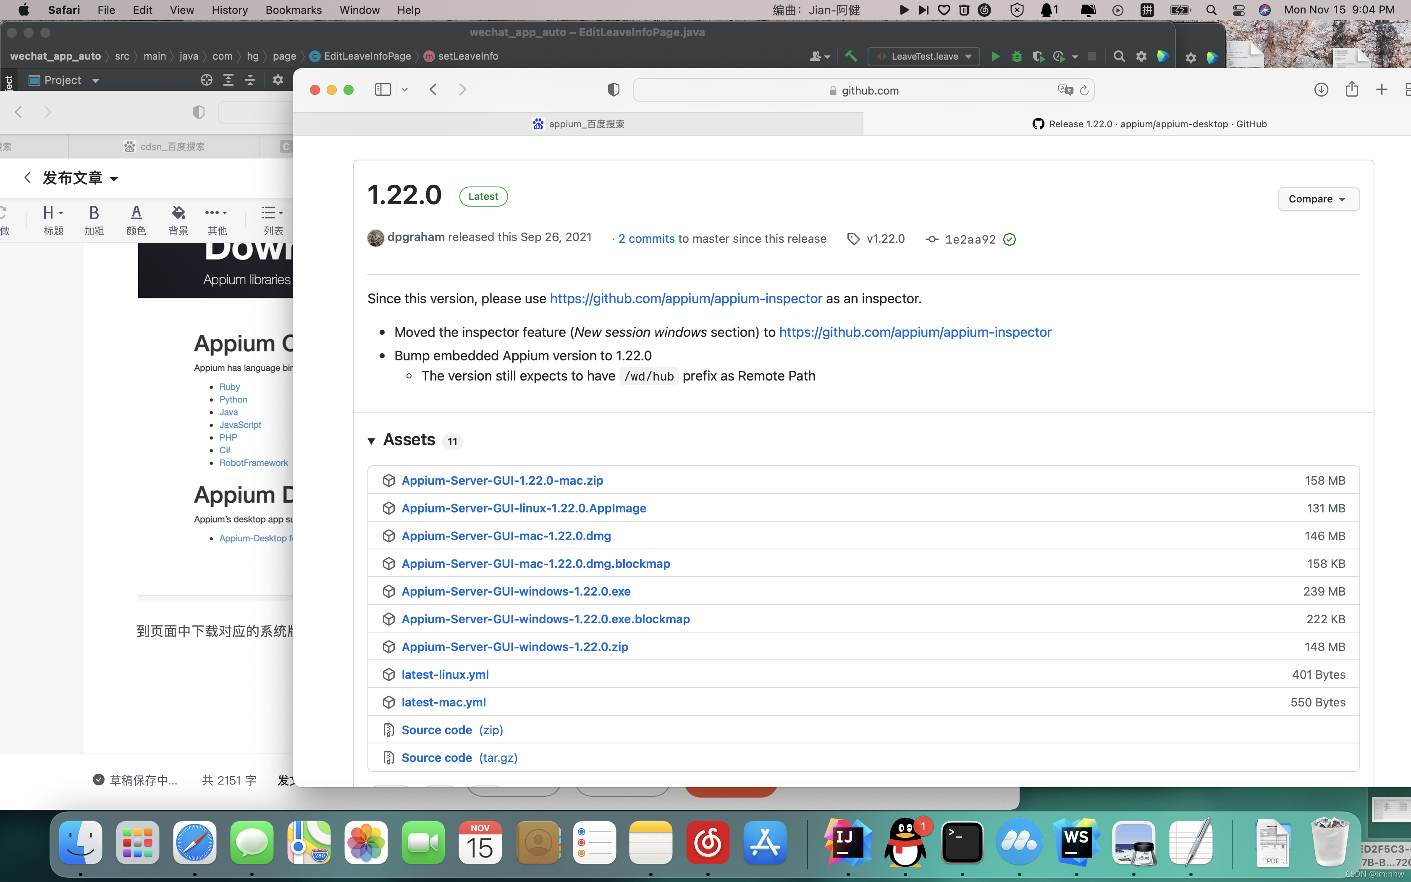This screenshot has height=882, width=1411.
Task: Click the verified commit checkmark badge
Action: tap(1009, 239)
